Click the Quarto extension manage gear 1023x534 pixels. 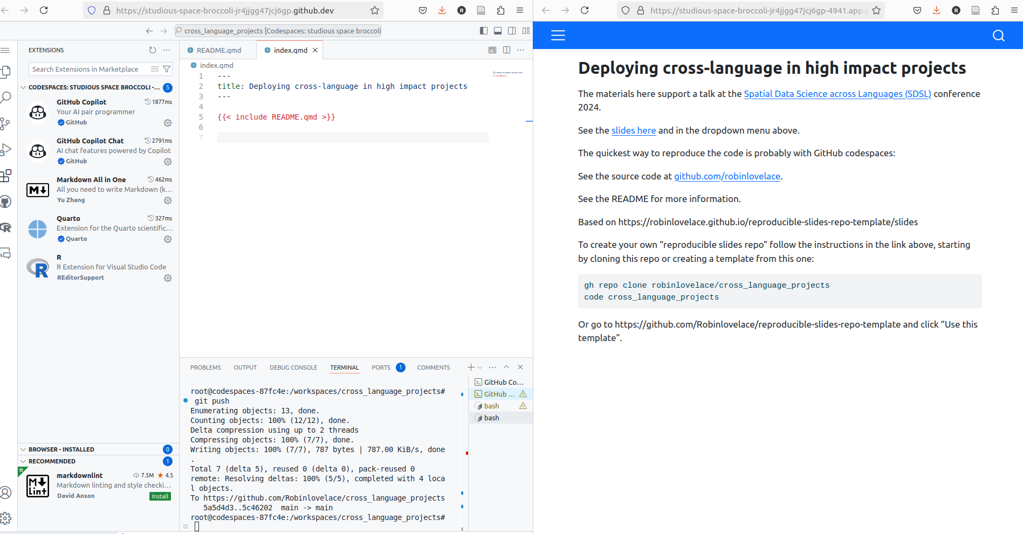pos(168,239)
